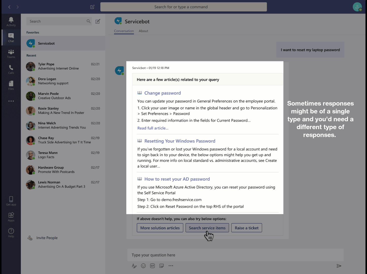Click the Raise a ticket button
The height and width of the screenshot is (274, 367).
click(x=247, y=228)
